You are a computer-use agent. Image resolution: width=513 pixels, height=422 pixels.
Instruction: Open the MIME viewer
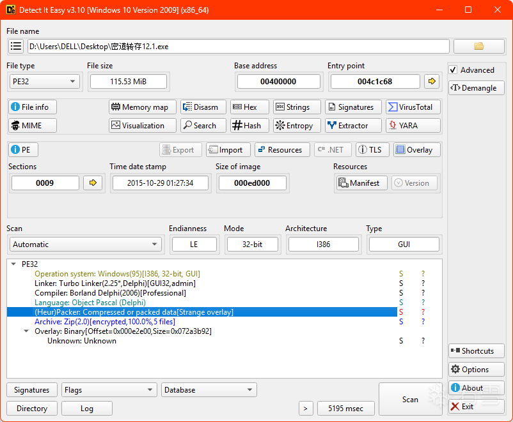(33, 125)
